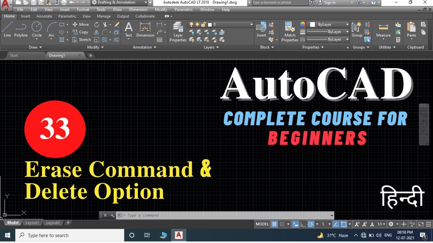Viewport: 433px width, 243px height.
Task: Activate the Move command
Action: pos(81,25)
